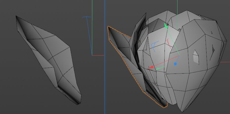Click the diamond-shaped hole in the bud
The width and height of the screenshot is (230, 114).
click(x=195, y=56)
